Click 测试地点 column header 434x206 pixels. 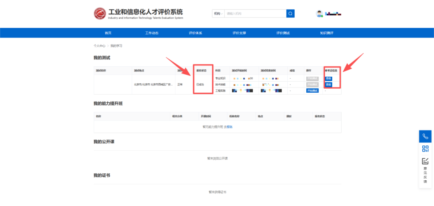coord(139,71)
